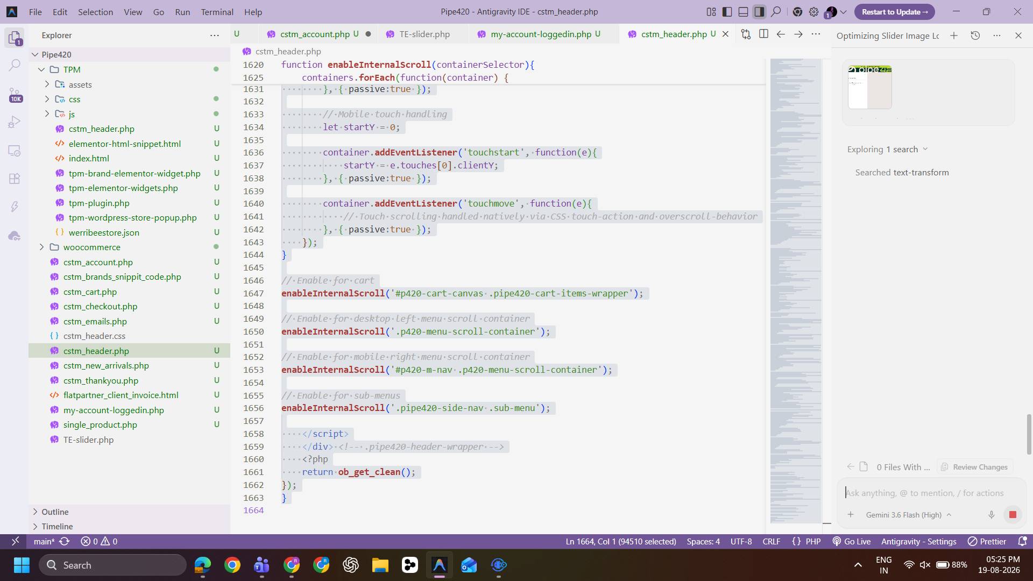Expand the woocommerce folder
Image resolution: width=1033 pixels, height=581 pixels.
coord(129,247)
